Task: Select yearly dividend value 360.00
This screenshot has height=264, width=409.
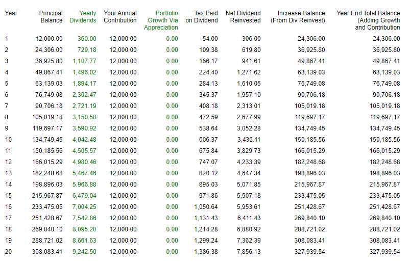Action: 87,39
